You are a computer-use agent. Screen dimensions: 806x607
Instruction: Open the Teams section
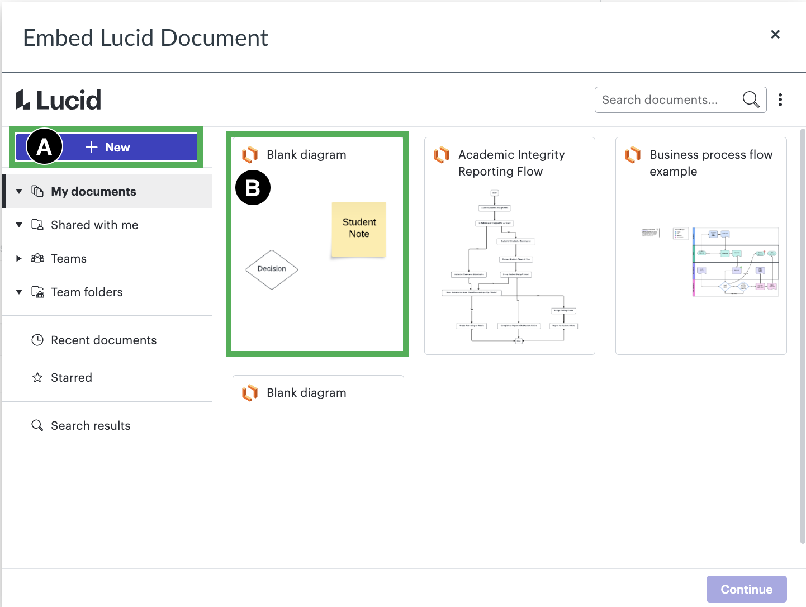pyautogui.click(x=108, y=258)
